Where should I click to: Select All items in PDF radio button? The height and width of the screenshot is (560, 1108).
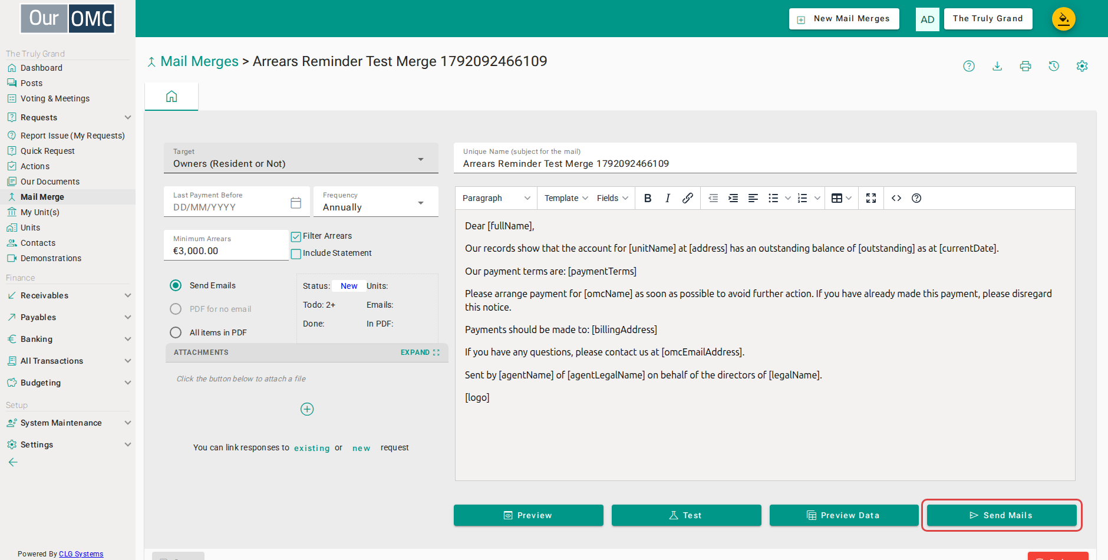pyautogui.click(x=176, y=332)
